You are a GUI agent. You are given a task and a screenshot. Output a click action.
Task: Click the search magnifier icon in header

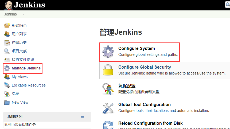(228, 5)
